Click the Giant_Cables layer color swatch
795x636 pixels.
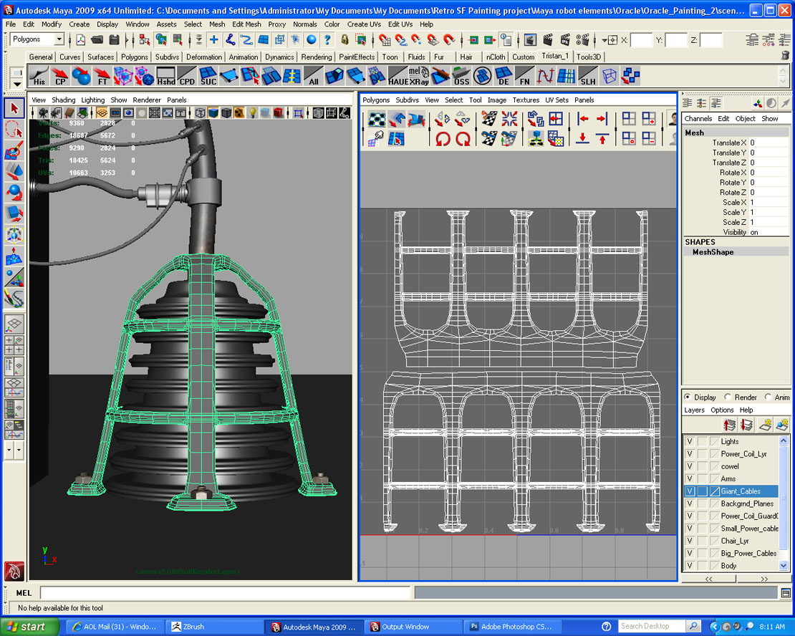pyautogui.click(x=715, y=491)
